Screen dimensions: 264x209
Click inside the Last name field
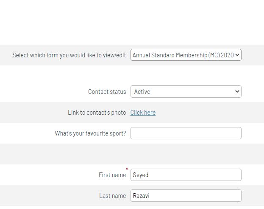(186, 195)
